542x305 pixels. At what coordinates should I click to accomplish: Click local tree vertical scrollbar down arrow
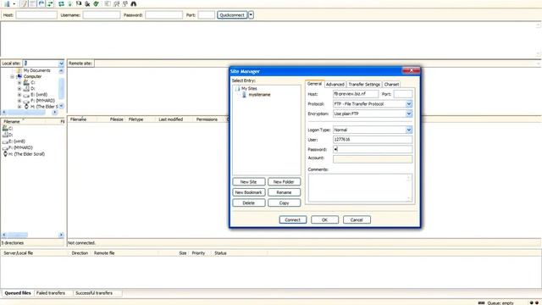[x=61, y=106]
